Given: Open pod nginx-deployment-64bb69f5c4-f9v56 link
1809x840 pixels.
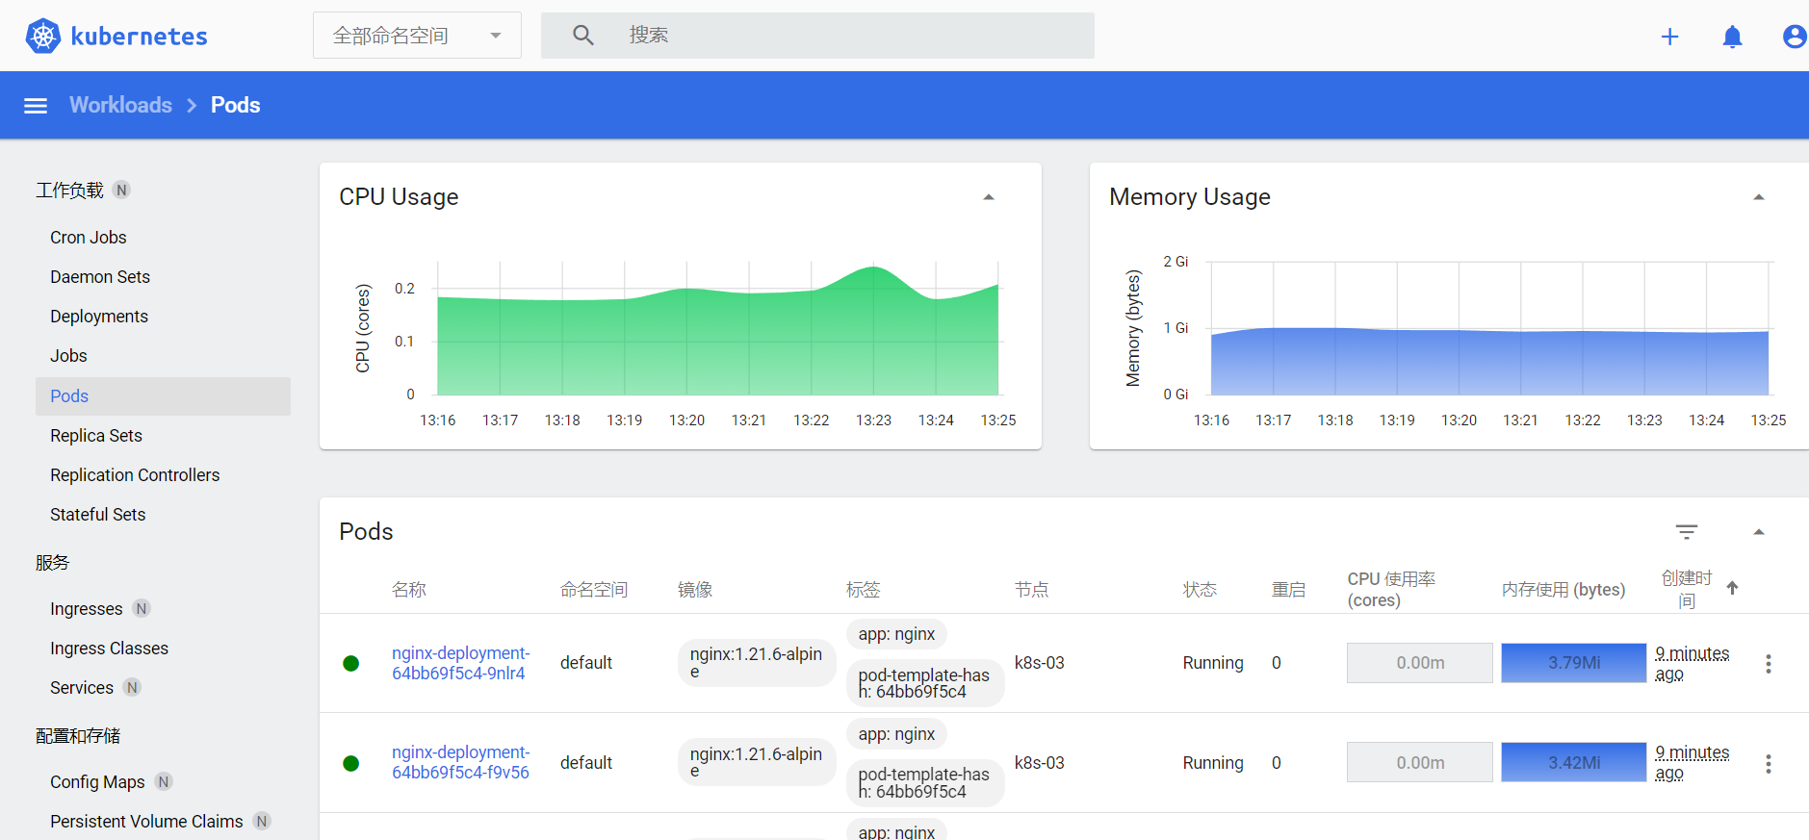Looking at the screenshot, I should pos(460,762).
